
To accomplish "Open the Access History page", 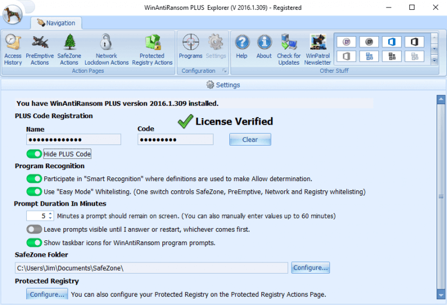I will [x=13, y=49].
